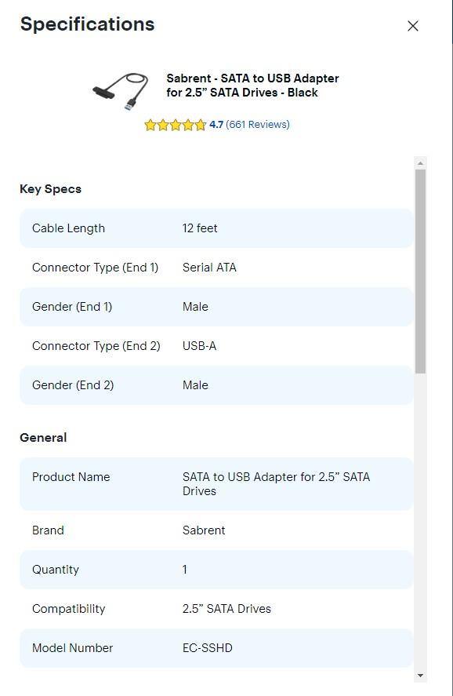Image resolution: width=453 pixels, height=696 pixels.
Task: Select the Cable Length spec row
Action: point(216,228)
